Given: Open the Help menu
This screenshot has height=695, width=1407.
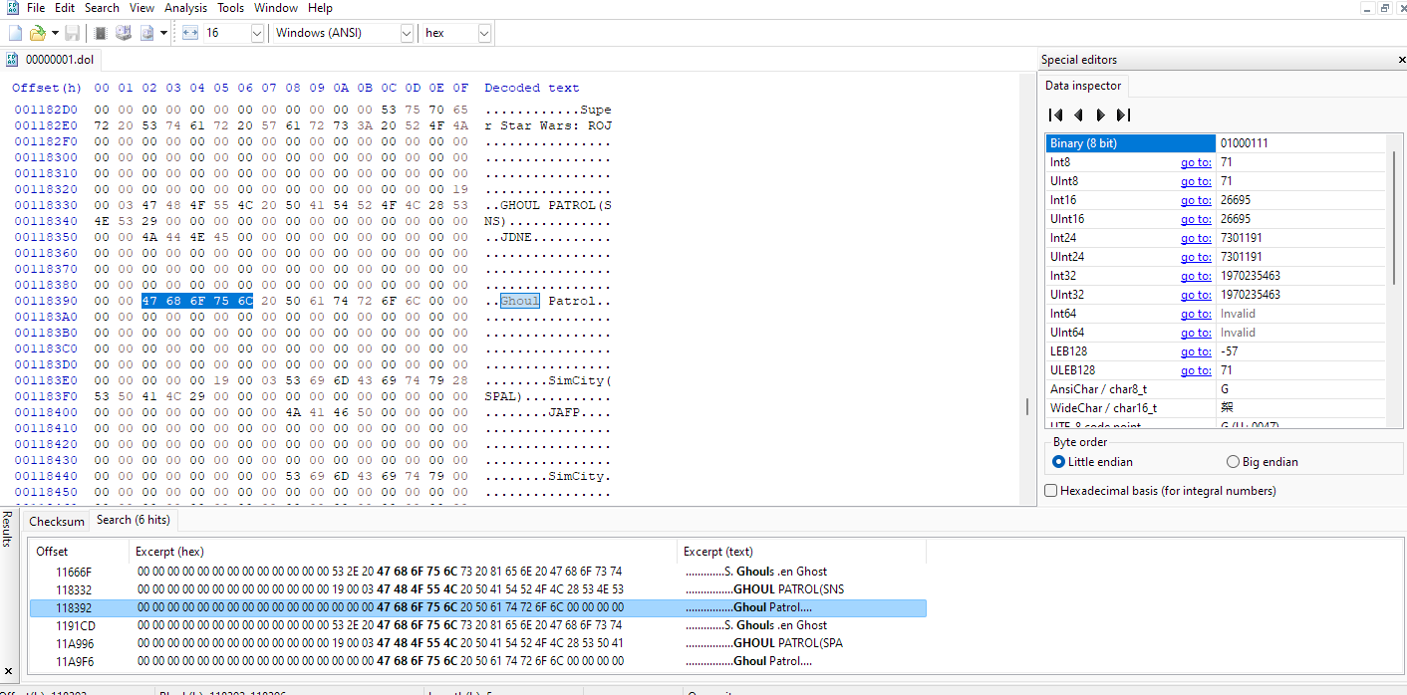Looking at the screenshot, I should coord(320,8).
